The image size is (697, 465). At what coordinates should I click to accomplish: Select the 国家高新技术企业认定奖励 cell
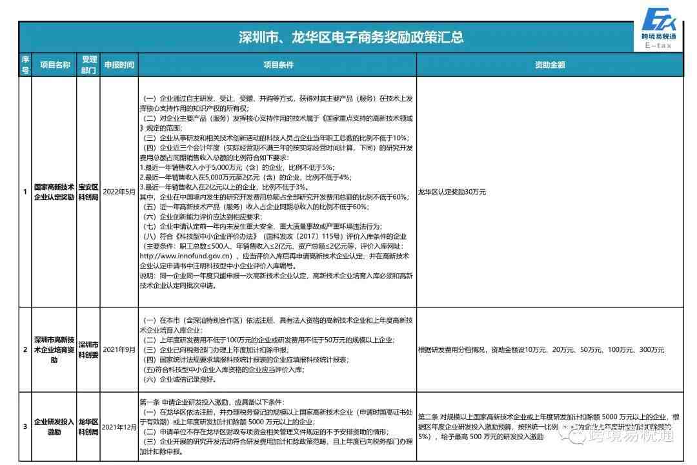[55, 192]
